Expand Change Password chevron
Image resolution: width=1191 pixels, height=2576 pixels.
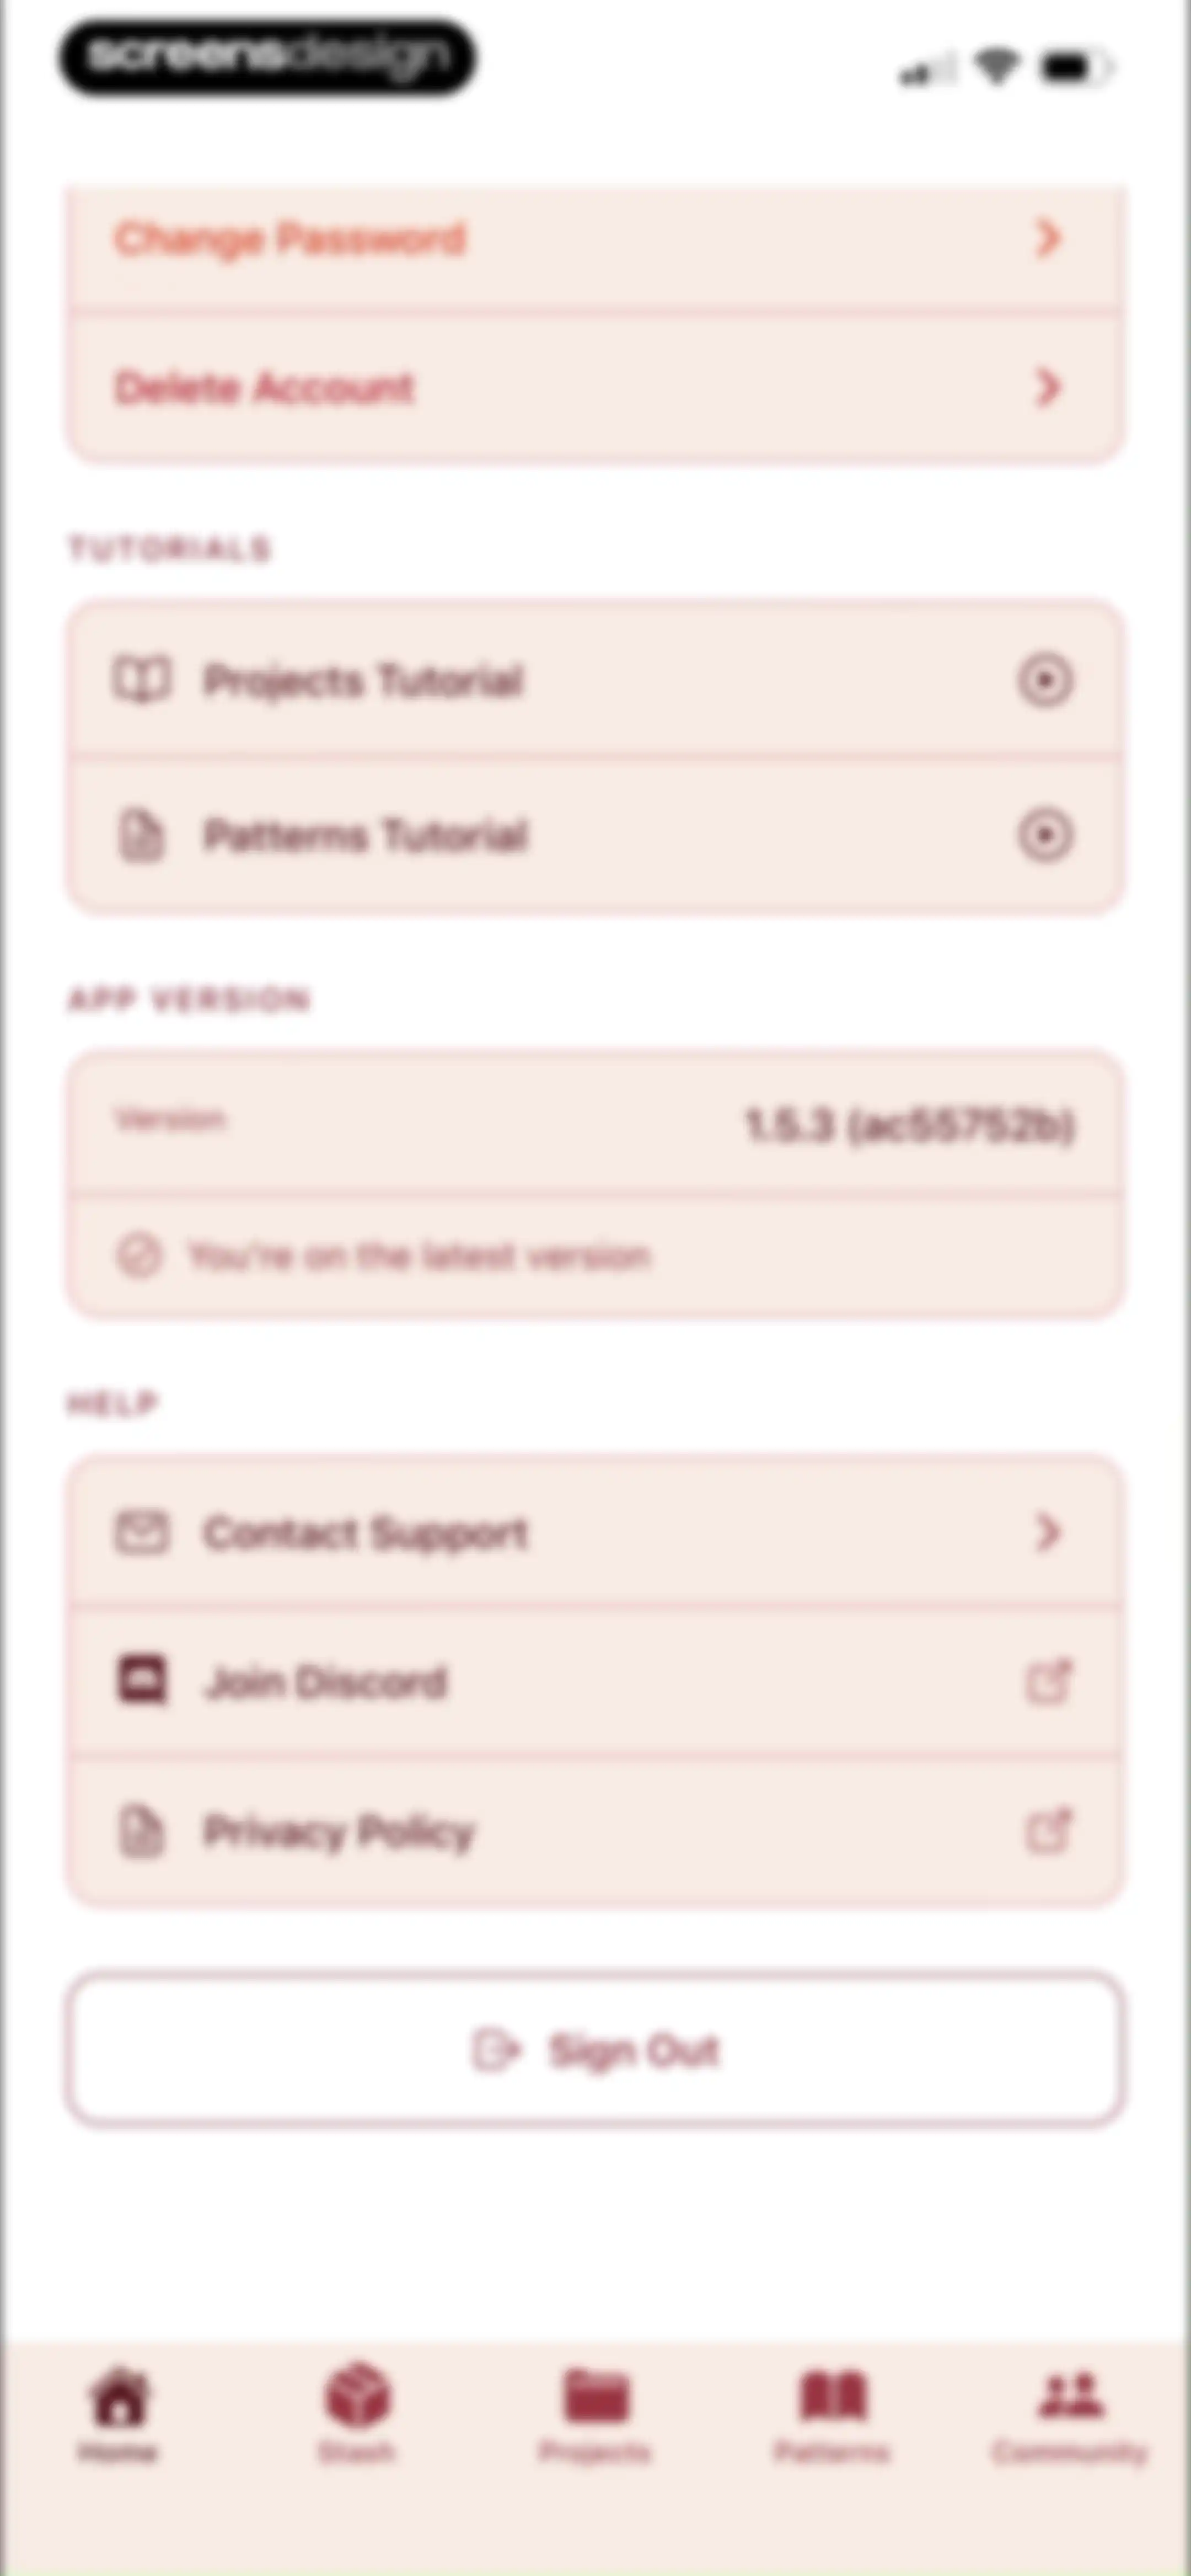click(x=1047, y=238)
